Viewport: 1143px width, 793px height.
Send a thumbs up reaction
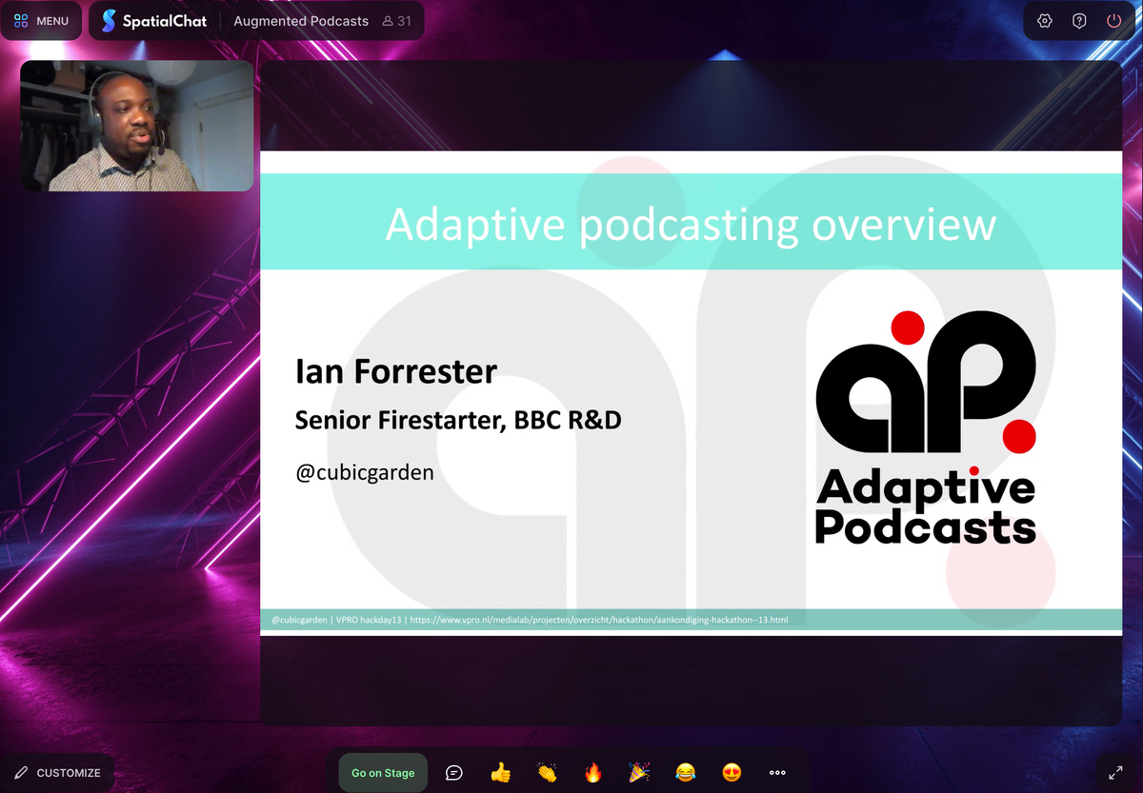pyautogui.click(x=500, y=772)
